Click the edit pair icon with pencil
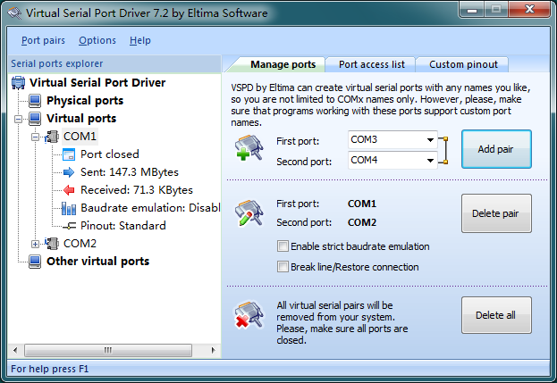Image resolution: width=557 pixels, height=383 pixels. [249, 212]
